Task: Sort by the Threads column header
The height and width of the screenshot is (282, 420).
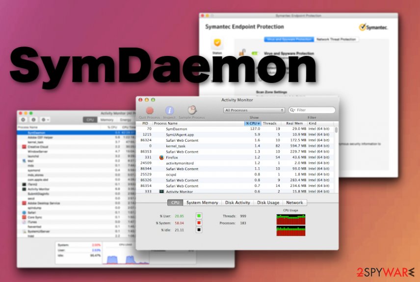Action: (x=270, y=124)
